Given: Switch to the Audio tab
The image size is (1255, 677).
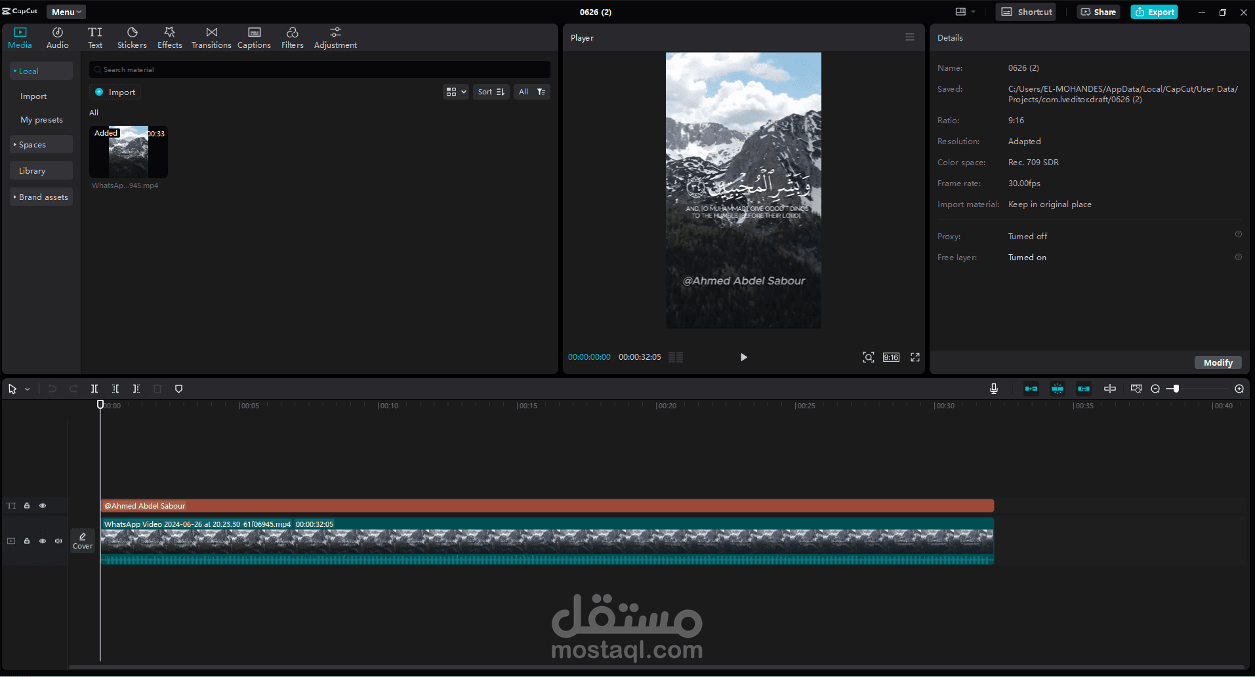Looking at the screenshot, I should tap(58, 38).
